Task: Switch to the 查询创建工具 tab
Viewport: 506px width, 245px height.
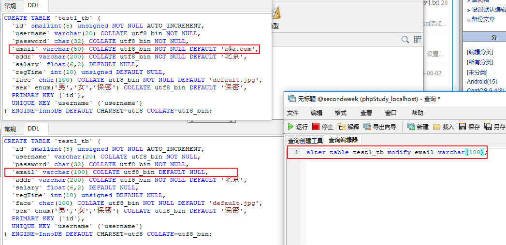Action: tap(305, 141)
